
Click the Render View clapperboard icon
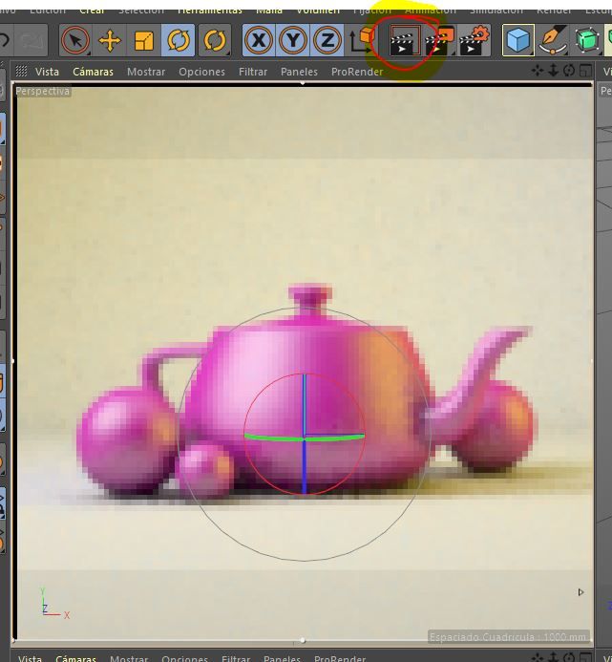click(403, 41)
